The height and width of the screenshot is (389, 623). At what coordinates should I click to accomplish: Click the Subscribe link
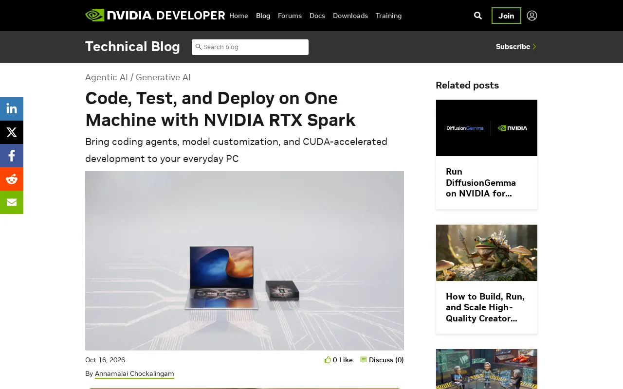coord(513,47)
